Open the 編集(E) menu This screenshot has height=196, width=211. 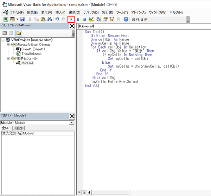pyautogui.click(x=32, y=13)
